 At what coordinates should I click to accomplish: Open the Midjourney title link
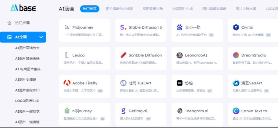point(83,27)
